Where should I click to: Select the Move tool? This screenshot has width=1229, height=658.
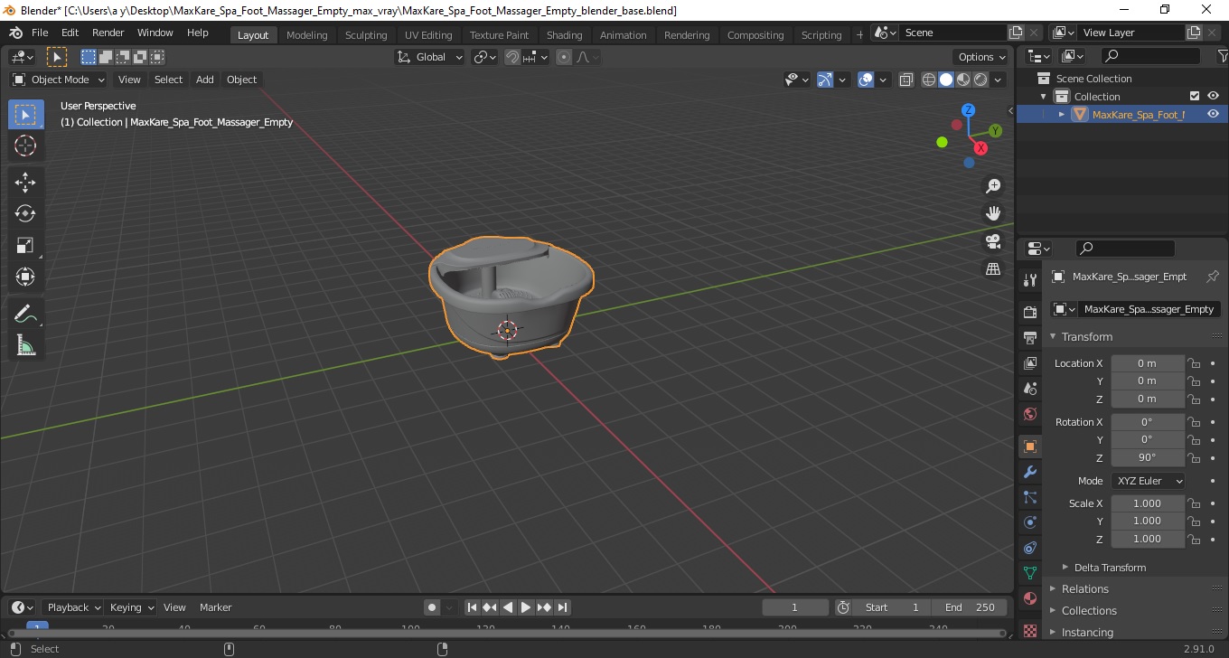pos(25,183)
